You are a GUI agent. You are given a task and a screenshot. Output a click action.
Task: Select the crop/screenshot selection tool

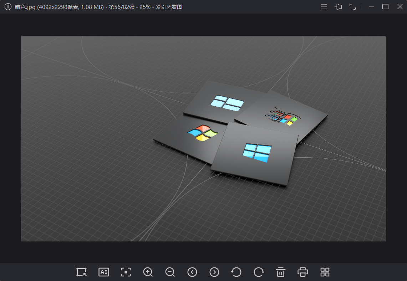click(81, 272)
